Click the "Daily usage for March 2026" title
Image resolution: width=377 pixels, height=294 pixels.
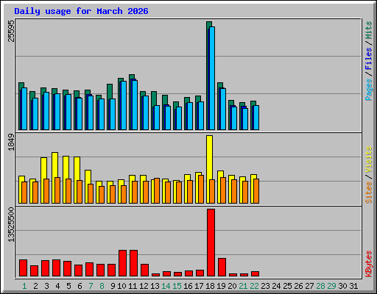click(x=81, y=11)
